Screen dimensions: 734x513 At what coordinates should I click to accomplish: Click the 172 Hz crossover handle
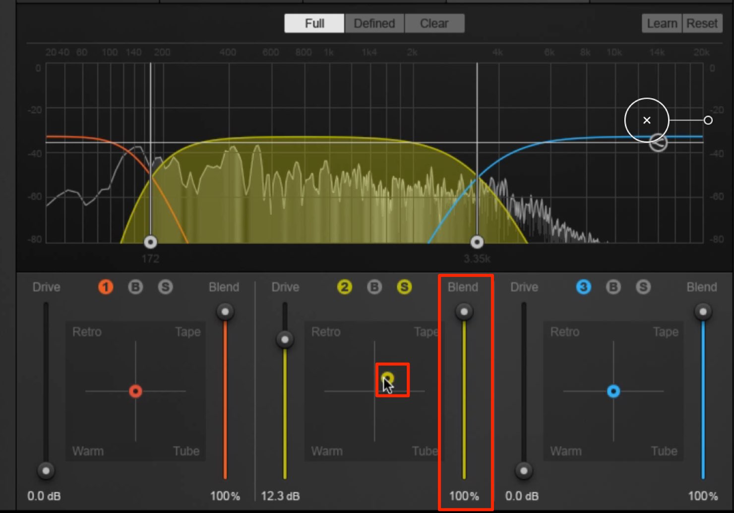click(150, 242)
